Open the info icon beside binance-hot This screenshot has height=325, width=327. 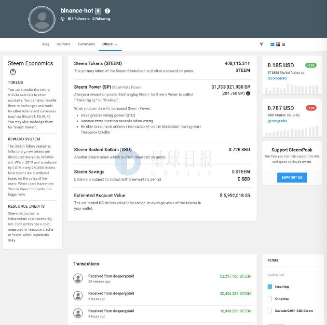(107, 11)
